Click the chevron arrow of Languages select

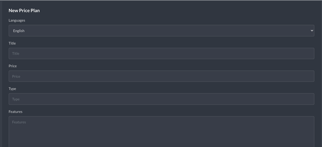point(312,31)
